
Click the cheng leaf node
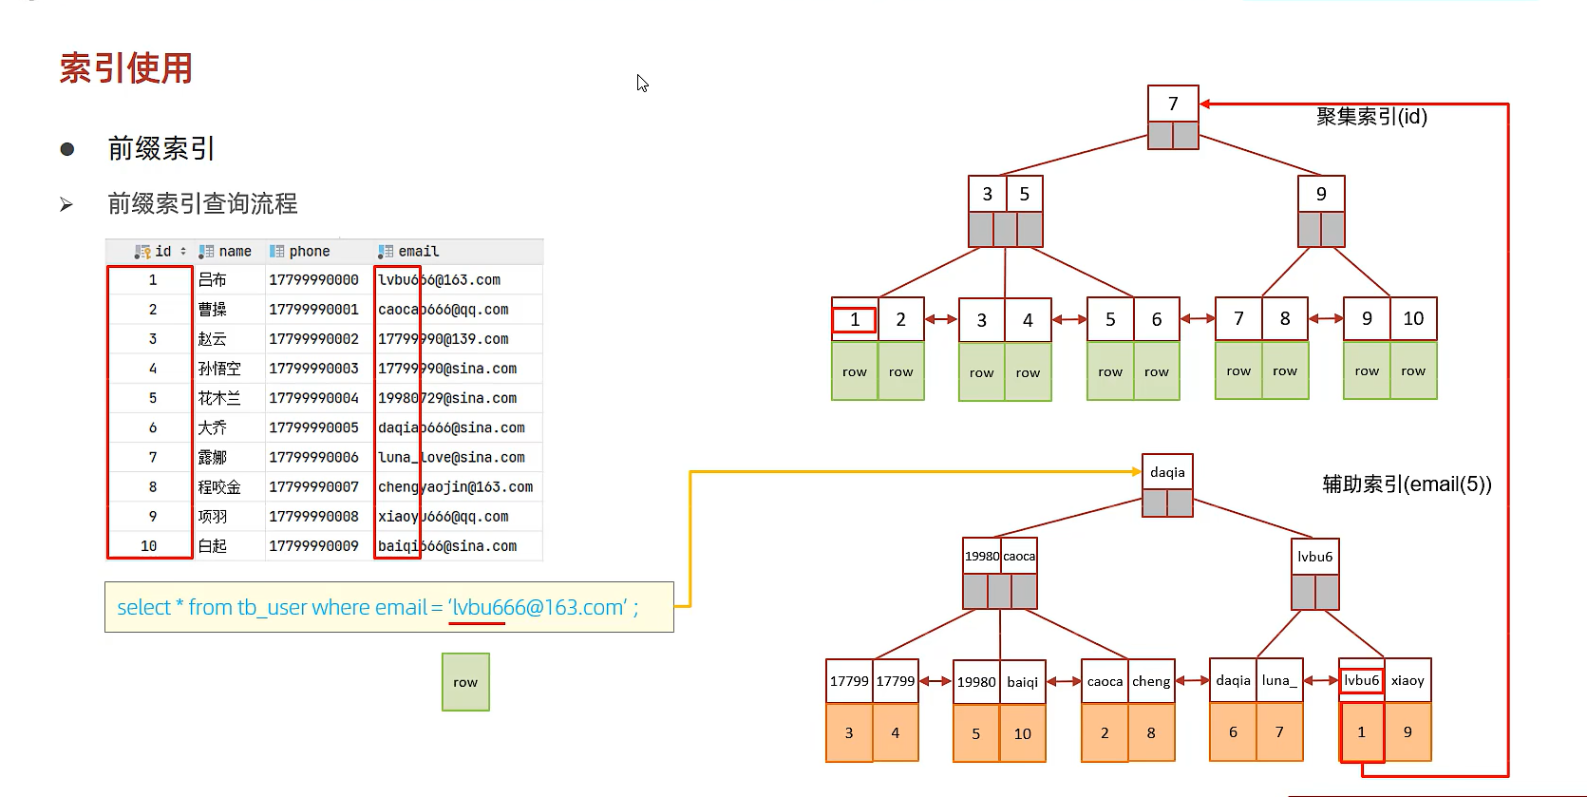[x=1151, y=681]
